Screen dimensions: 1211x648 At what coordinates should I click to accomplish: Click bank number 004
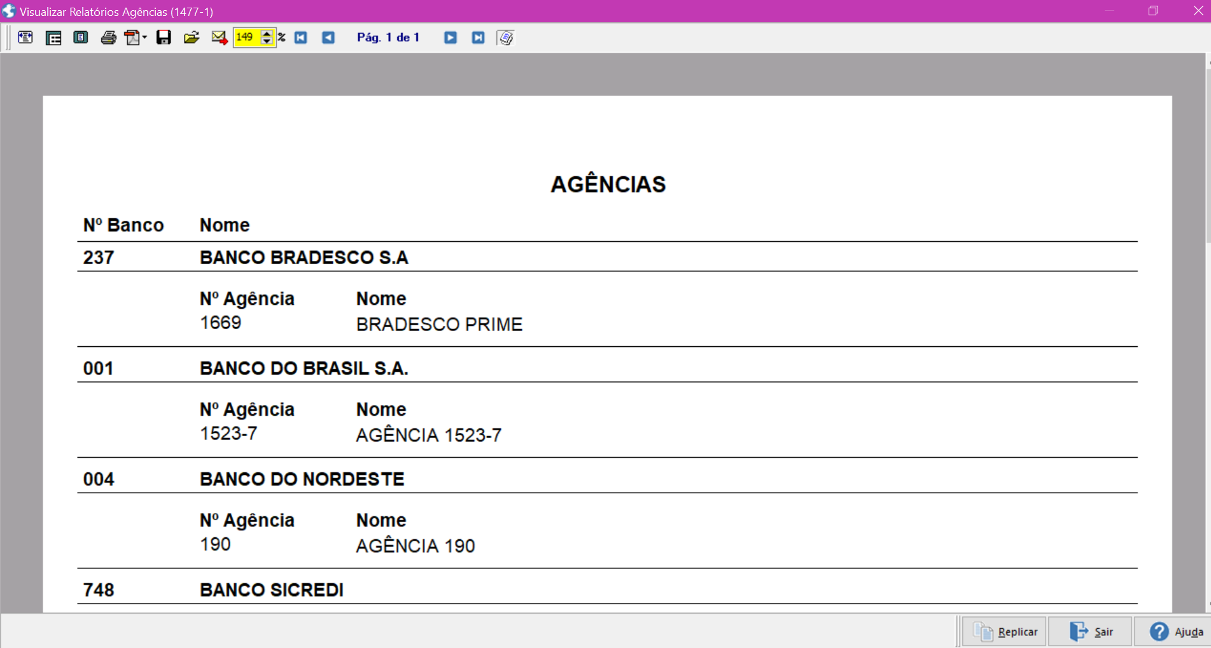tap(99, 479)
